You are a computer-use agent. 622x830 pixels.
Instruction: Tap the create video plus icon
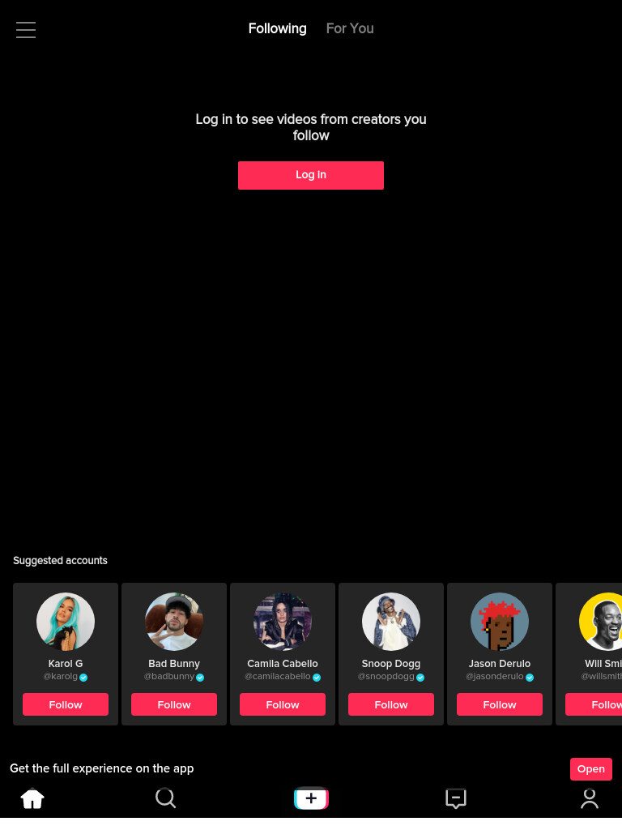[311, 798]
